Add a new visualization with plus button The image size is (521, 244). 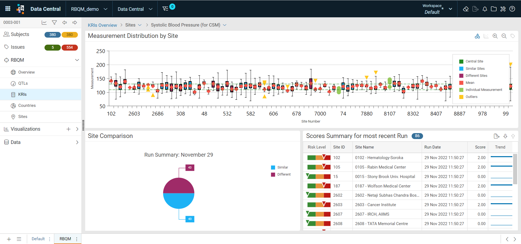[68, 129]
